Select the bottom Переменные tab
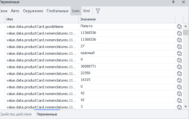 (47, 114)
